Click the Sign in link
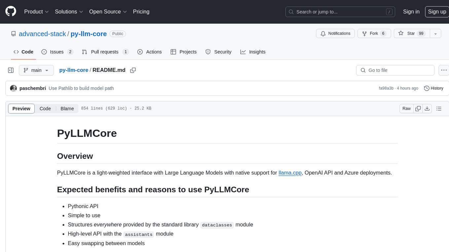Viewport: 449px width, 252px height. pos(411,12)
